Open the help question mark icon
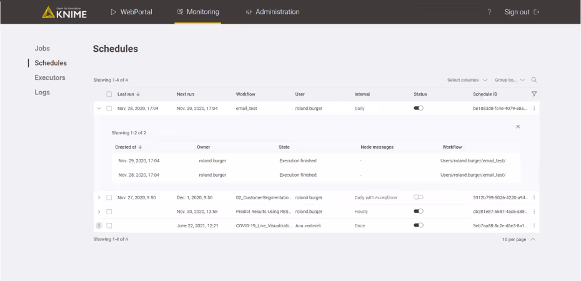 (490, 12)
